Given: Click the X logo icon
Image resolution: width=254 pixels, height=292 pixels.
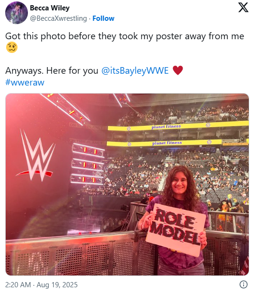Looking at the screenshot, I should pos(243,8).
